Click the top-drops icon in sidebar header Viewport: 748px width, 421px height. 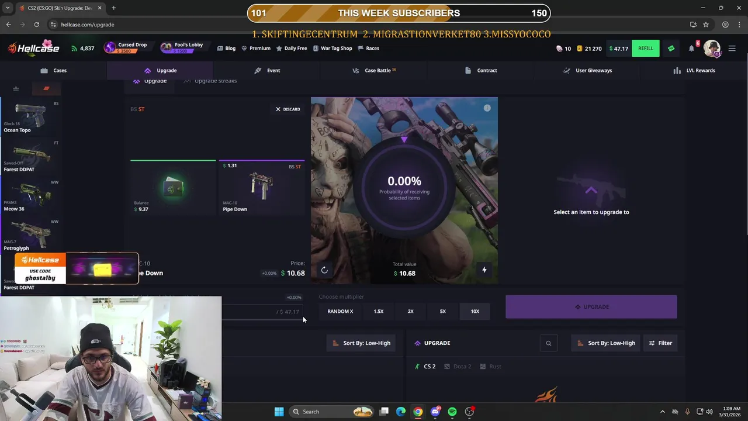click(16, 89)
